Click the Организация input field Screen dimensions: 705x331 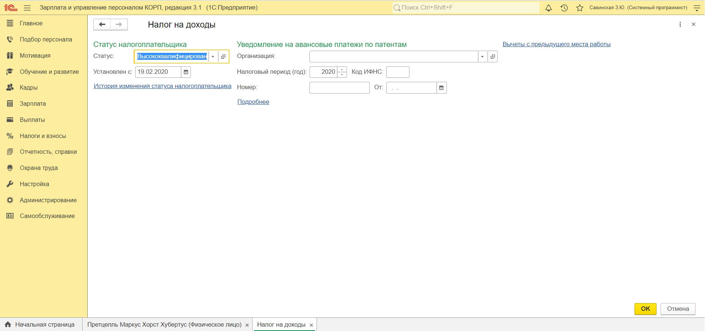[394, 57]
